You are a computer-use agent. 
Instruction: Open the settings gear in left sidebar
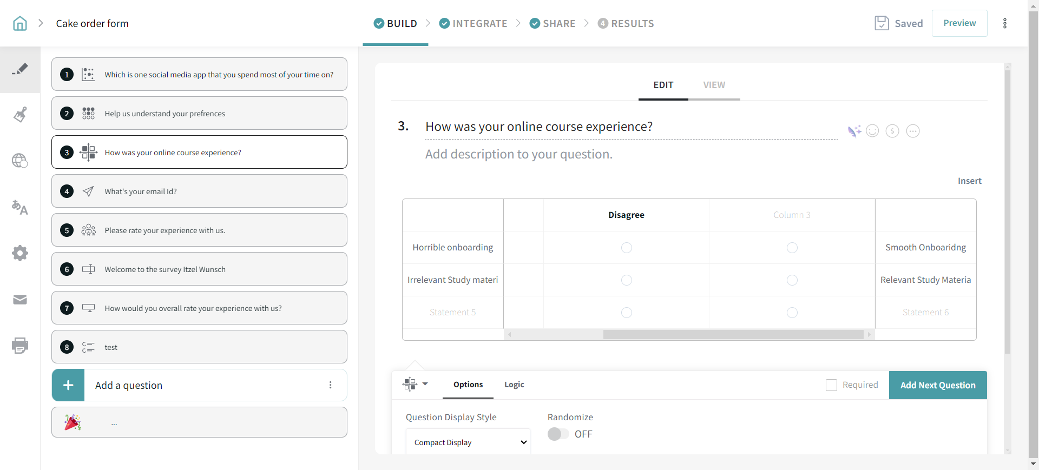pyautogui.click(x=20, y=253)
